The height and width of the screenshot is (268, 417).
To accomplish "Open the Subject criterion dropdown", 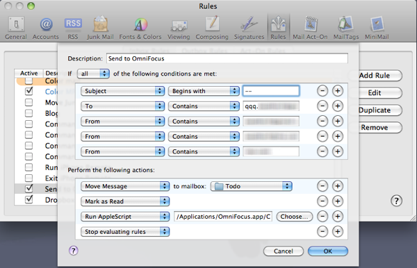I will tap(122, 91).
